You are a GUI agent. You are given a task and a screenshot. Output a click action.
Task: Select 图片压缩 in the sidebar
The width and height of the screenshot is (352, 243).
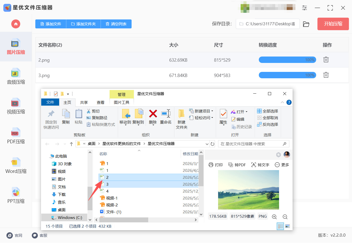pyautogui.click(x=16, y=47)
